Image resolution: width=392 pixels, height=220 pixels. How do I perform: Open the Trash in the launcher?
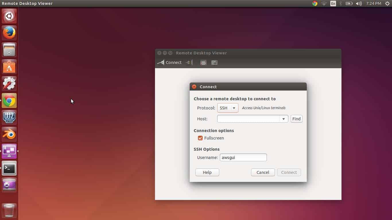pos(9,211)
